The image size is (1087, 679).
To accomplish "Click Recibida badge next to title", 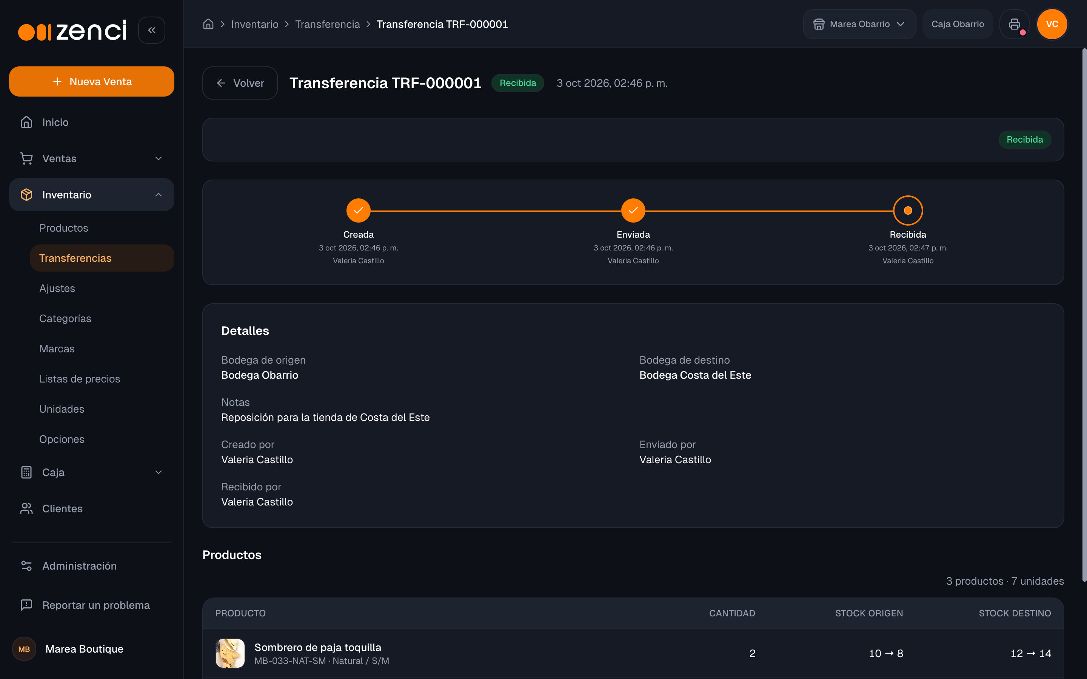I will [517, 83].
